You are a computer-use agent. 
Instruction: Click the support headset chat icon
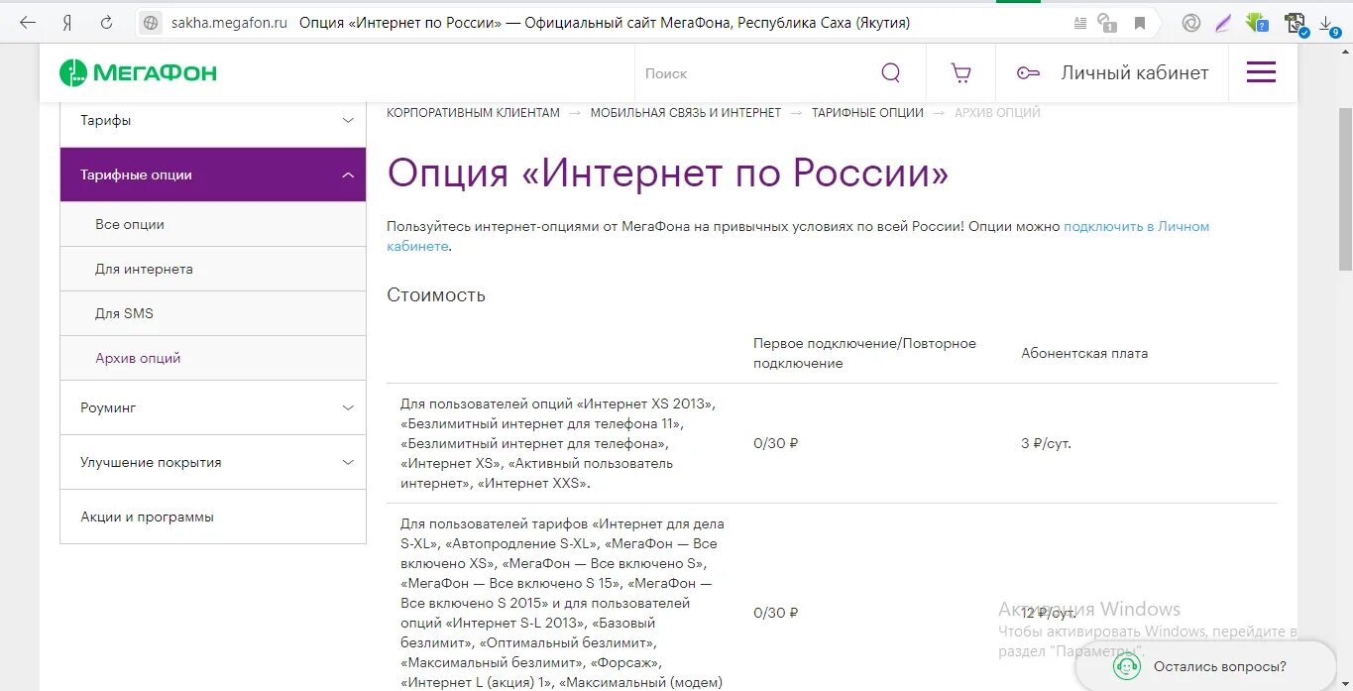[x=1127, y=666]
